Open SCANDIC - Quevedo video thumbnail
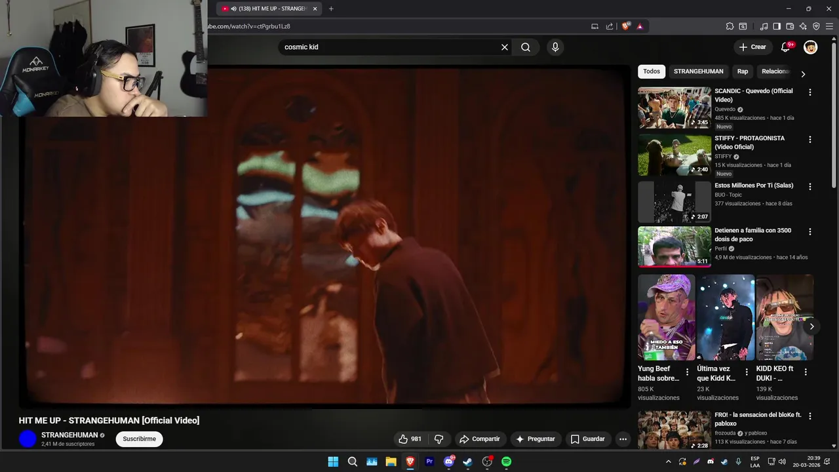Image resolution: width=839 pixels, height=472 pixels. coord(674,108)
